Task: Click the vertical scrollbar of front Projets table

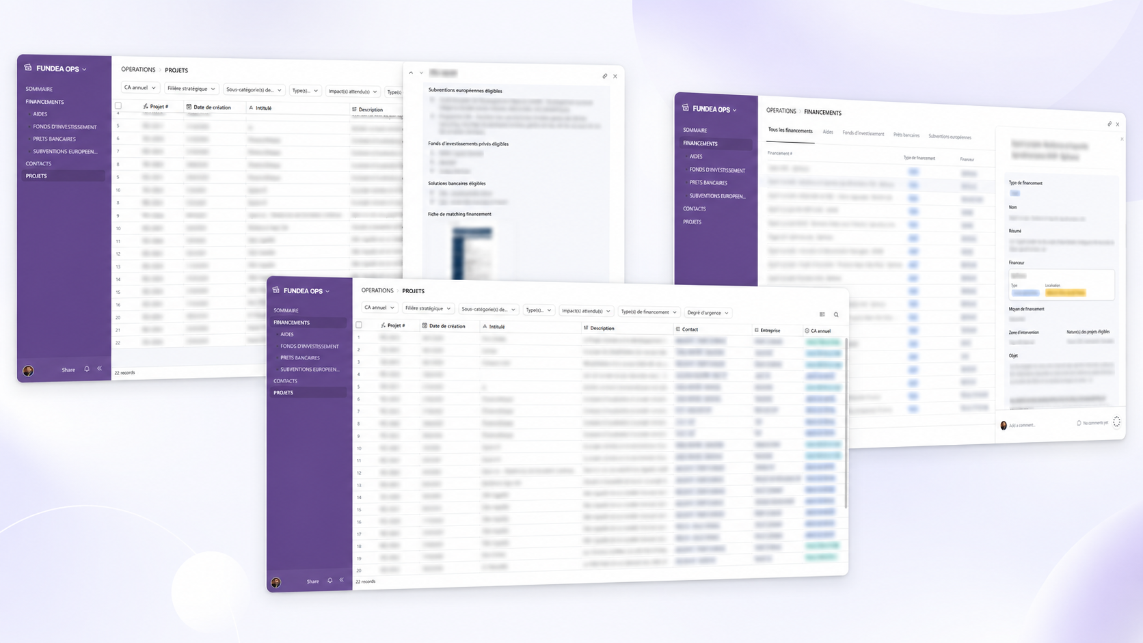Action: tap(846, 424)
